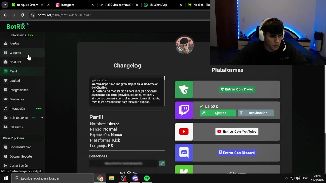326x183 pixels.
Task: Click the Nombre: laloxzz text
Action: (x=104, y=124)
